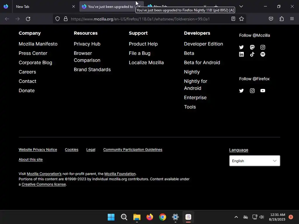The height and width of the screenshot is (224, 299).
Task: Open Mozilla Manifesto link
Action: tap(38, 44)
